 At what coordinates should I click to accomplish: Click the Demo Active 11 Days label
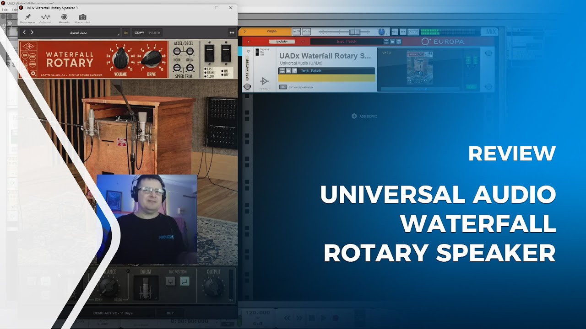(x=113, y=313)
